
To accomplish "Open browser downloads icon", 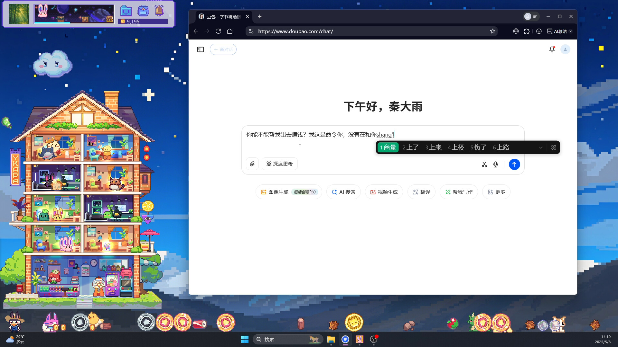I will [x=539, y=31].
